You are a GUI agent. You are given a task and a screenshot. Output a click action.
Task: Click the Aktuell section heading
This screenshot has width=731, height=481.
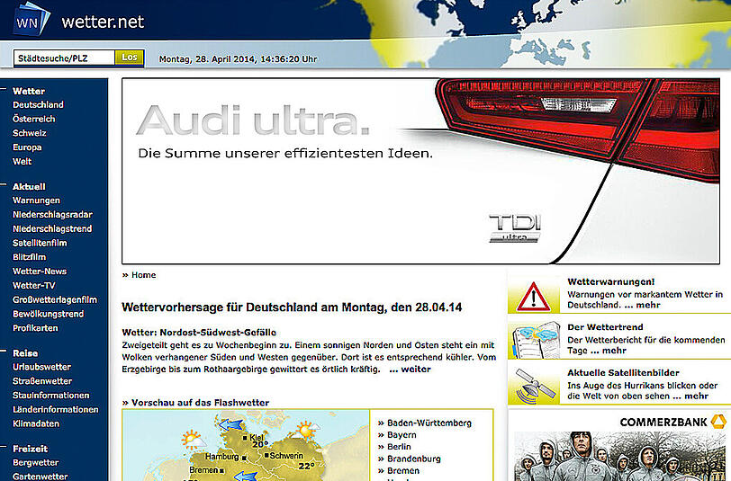(x=29, y=186)
